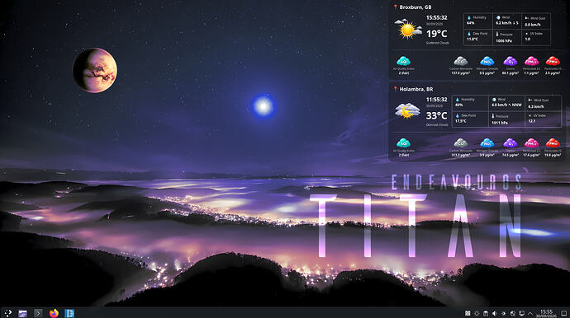
Task: Click the Broxburn Humidity cell
Action: click(478, 21)
